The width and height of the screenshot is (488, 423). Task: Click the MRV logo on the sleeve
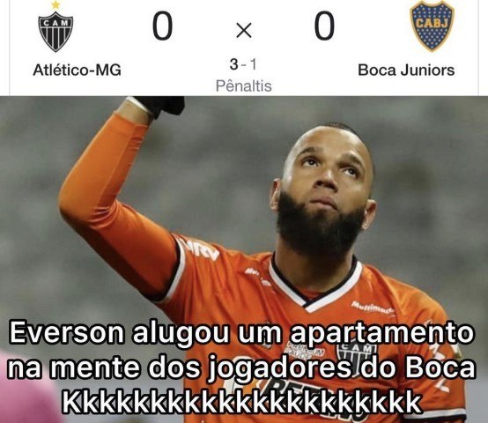tap(203, 249)
